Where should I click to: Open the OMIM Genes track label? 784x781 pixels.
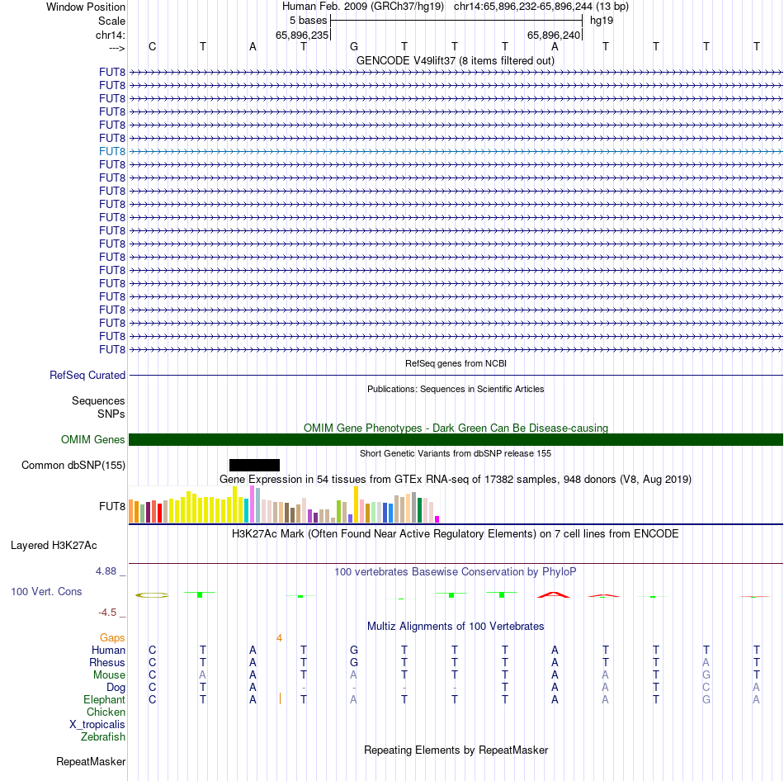click(93, 439)
